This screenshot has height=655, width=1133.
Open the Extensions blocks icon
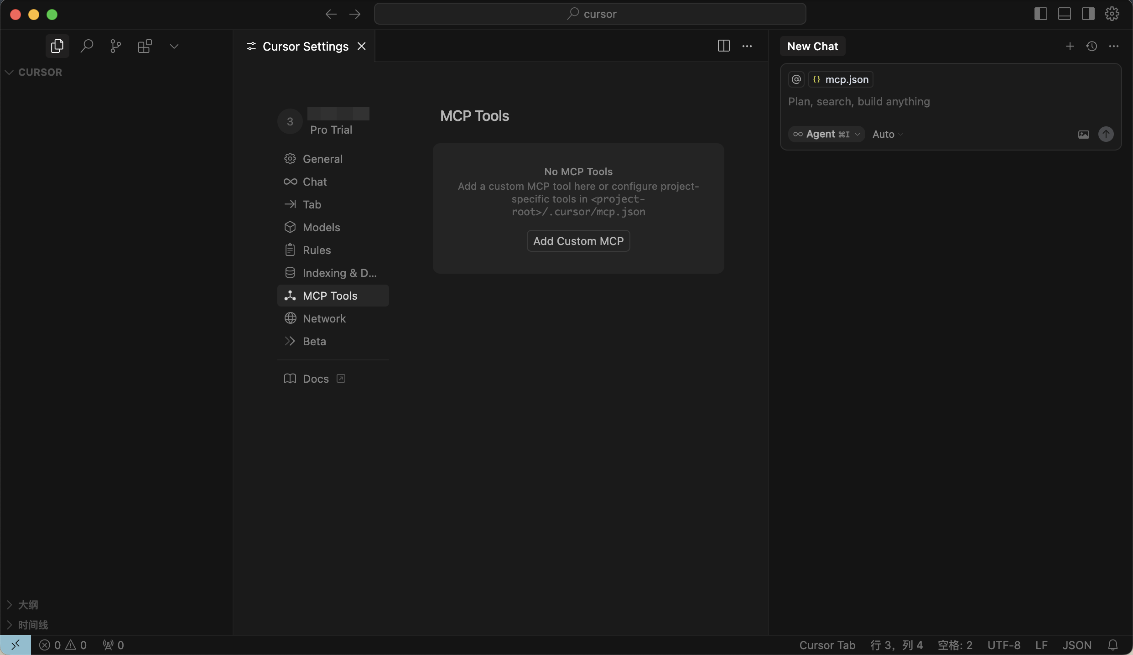[x=145, y=46]
